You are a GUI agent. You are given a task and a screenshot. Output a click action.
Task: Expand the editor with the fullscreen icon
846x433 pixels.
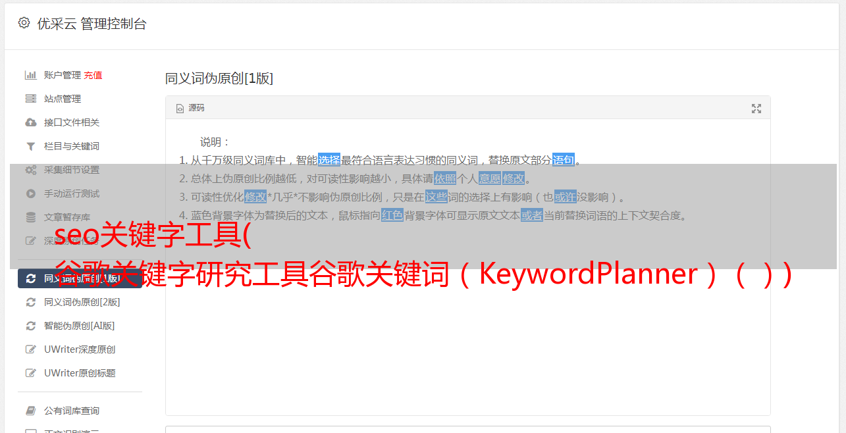click(756, 109)
